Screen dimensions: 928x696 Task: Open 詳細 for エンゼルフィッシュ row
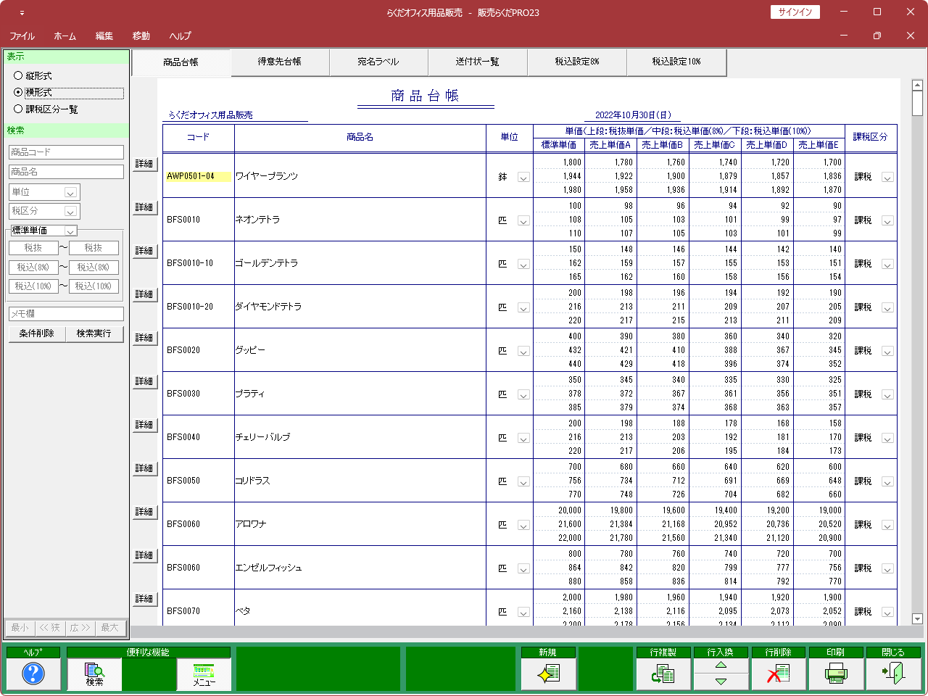pos(144,555)
